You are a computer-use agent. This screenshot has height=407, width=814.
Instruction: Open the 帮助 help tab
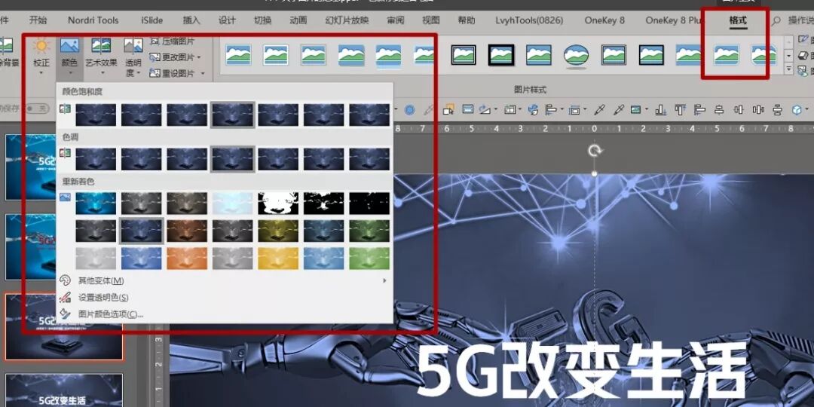point(467,20)
